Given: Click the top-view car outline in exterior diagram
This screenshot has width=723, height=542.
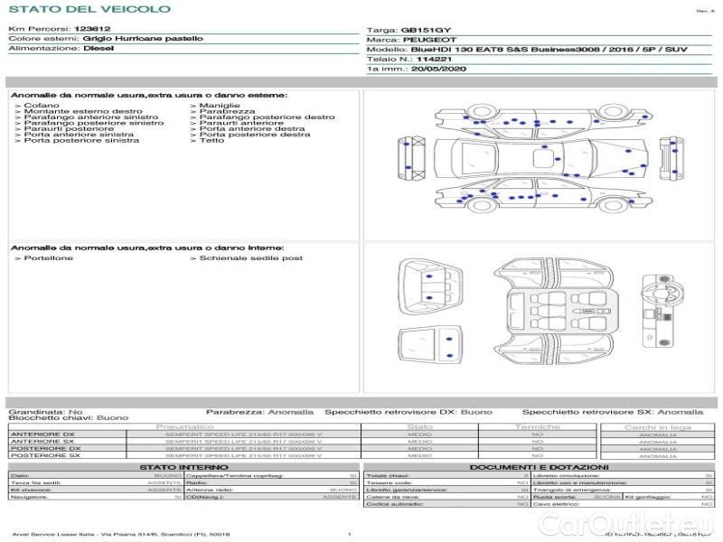Looking at the screenshot, I should click(540, 158).
